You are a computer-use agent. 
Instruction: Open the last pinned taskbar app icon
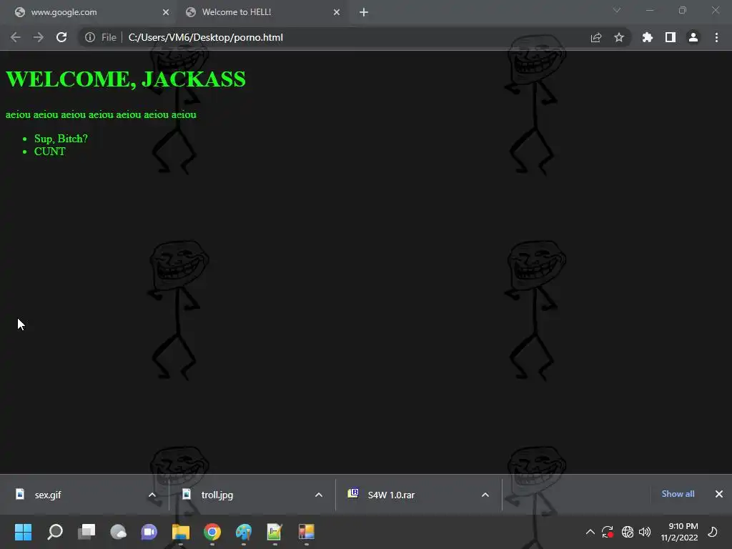(307, 532)
